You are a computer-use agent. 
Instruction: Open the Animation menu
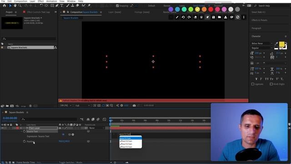51,1
